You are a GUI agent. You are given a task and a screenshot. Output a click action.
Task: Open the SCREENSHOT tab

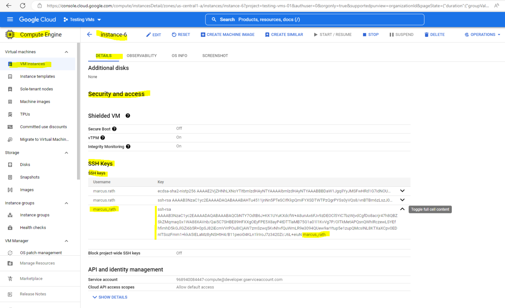[215, 56]
